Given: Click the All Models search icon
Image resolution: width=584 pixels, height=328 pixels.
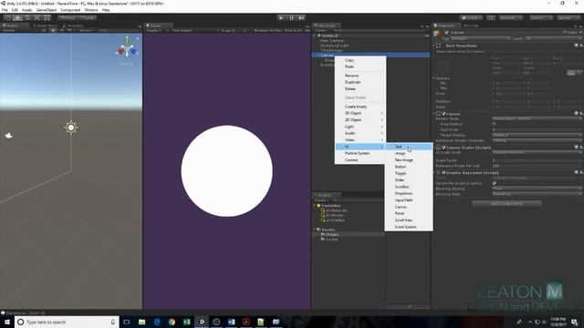Looking at the screenshot, I should pyautogui.click(x=323, y=215).
